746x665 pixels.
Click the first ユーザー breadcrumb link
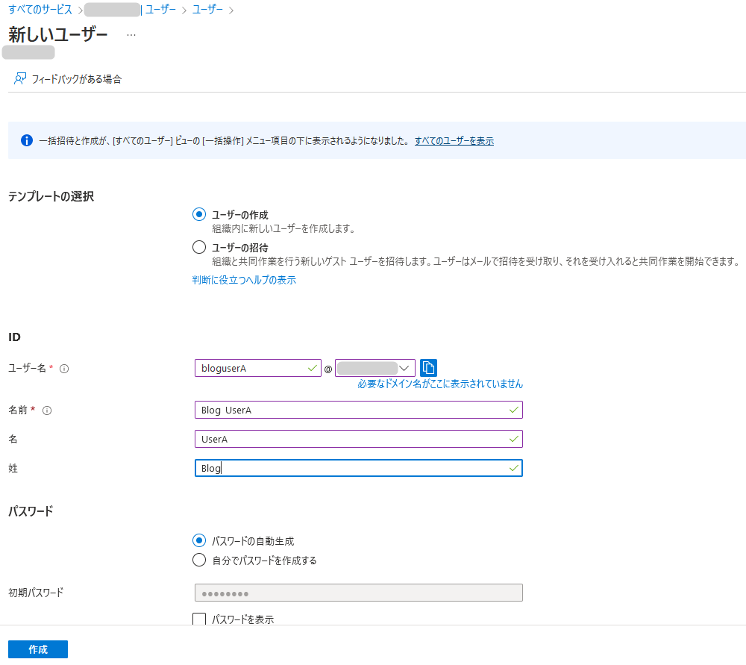click(160, 10)
